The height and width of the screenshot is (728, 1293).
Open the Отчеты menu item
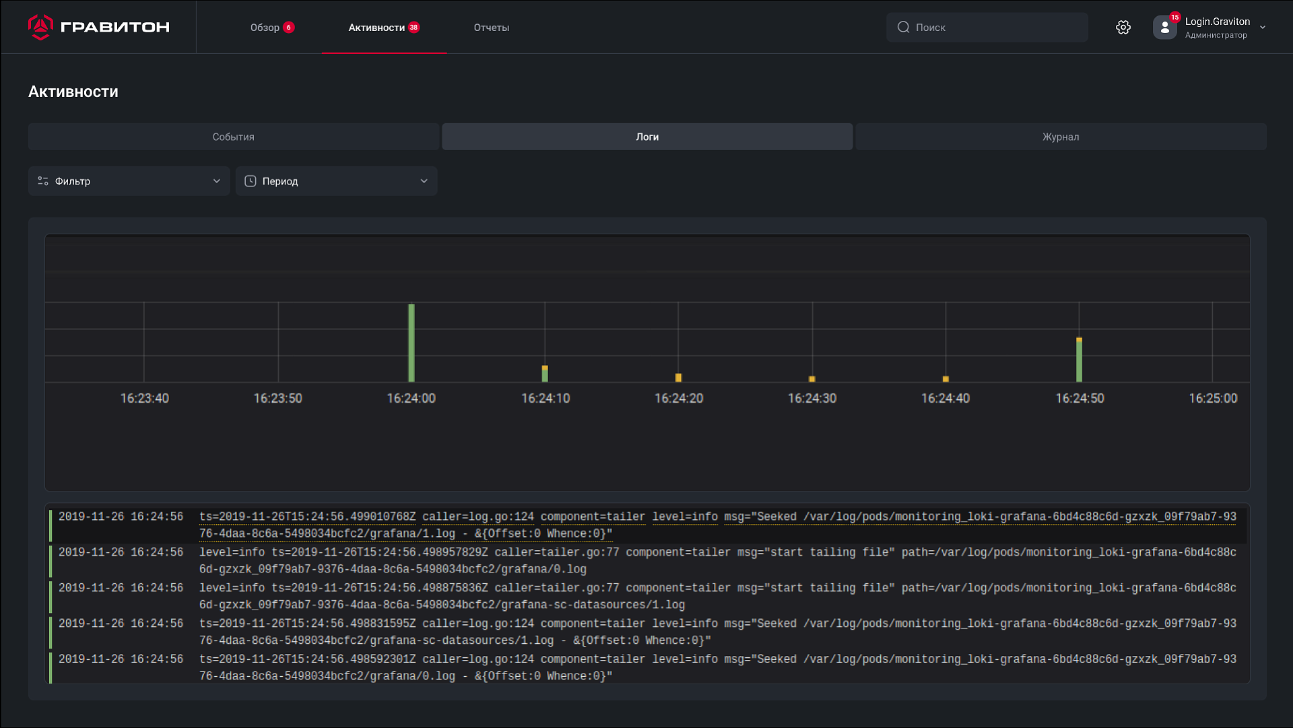tap(491, 28)
